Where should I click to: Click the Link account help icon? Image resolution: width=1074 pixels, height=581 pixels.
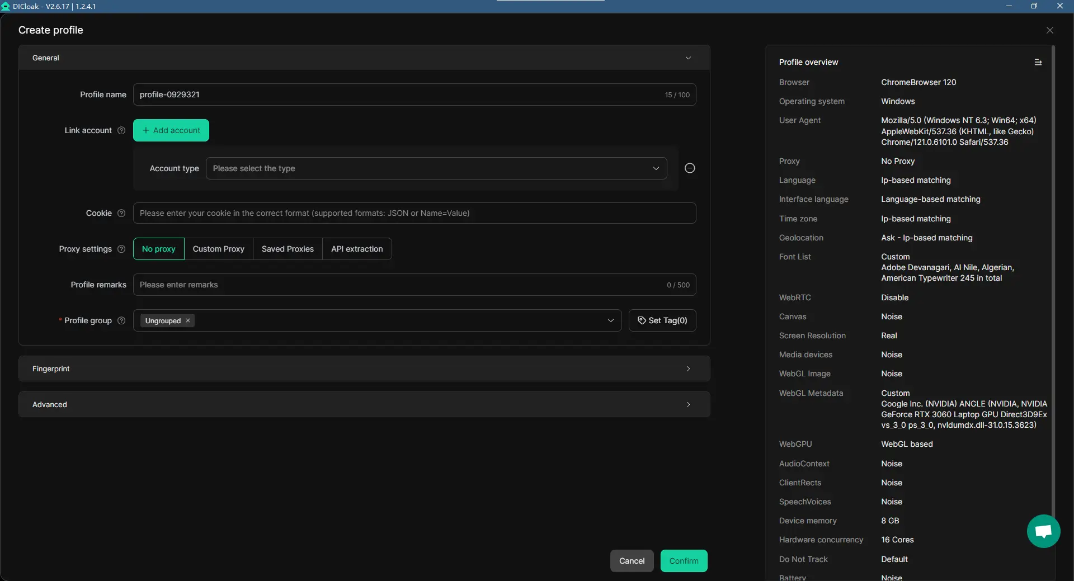[121, 130]
